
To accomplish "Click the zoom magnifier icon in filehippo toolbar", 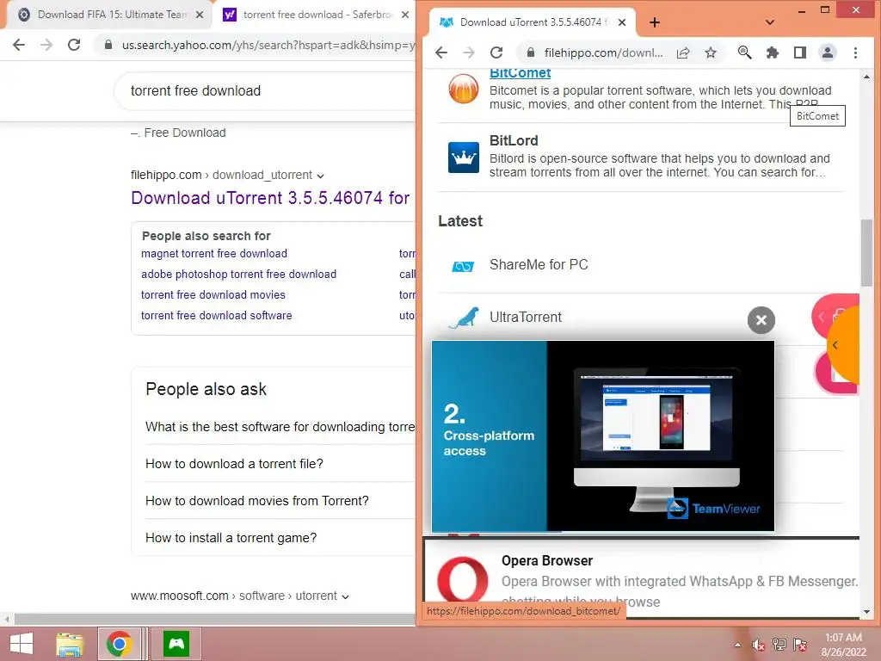I will (744, 53).
